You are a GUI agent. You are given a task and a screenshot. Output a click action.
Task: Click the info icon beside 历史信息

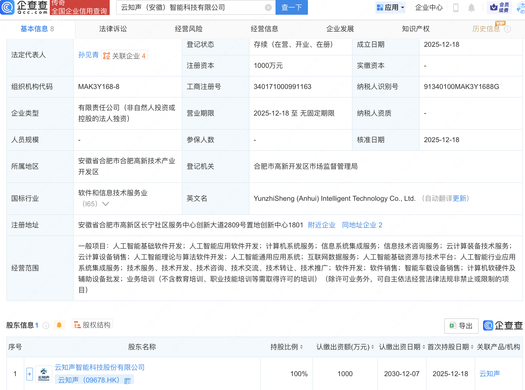click(508, 29)
